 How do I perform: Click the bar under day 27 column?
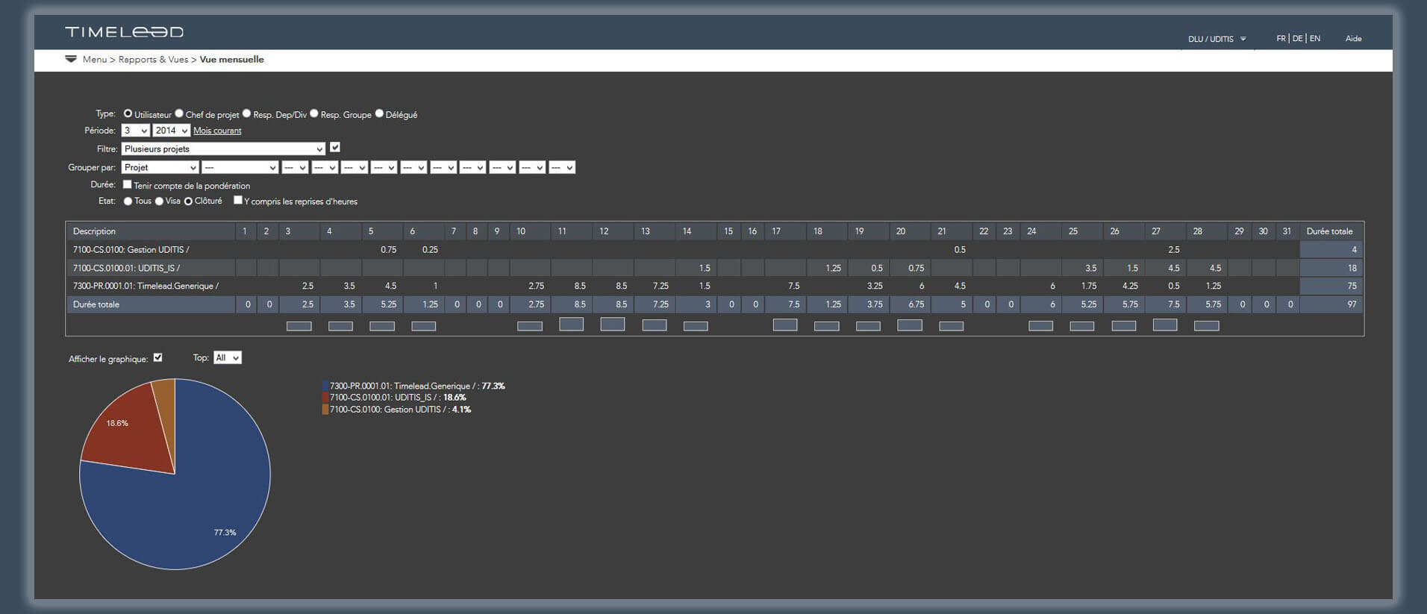click(1165, 325)
